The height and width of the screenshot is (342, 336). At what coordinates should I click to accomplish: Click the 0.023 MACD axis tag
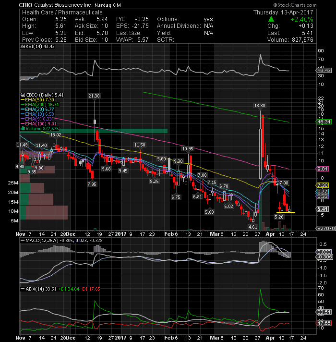tap(324, 252)
